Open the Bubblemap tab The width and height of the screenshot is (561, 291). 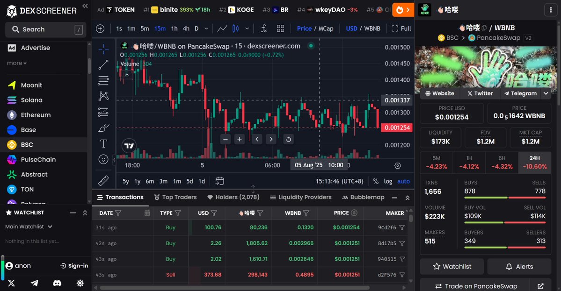pyautogui.click(x=363, y=198)
